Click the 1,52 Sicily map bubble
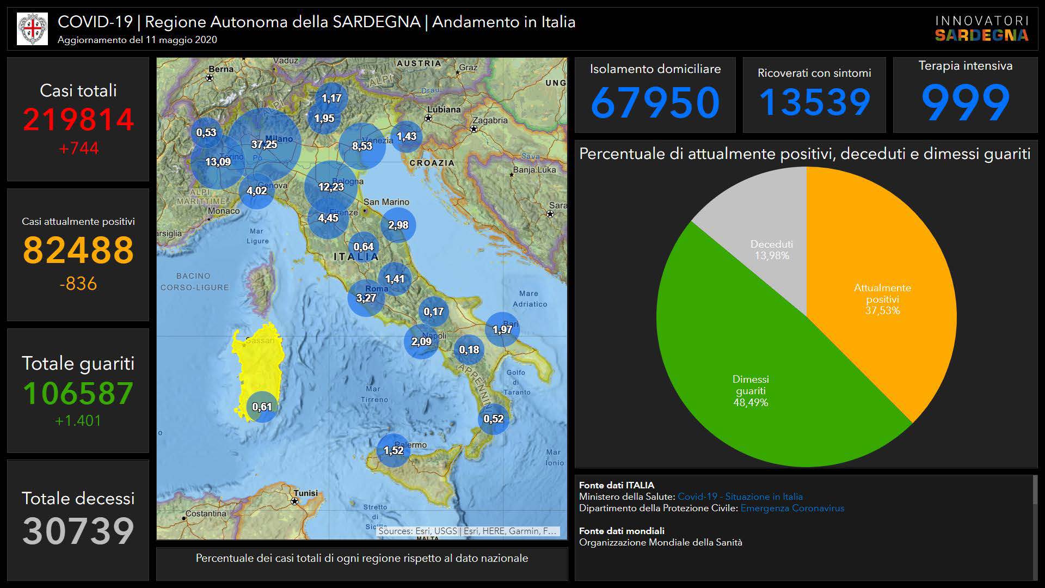The height and width of the screenshot is (588, 1045). 394,450
